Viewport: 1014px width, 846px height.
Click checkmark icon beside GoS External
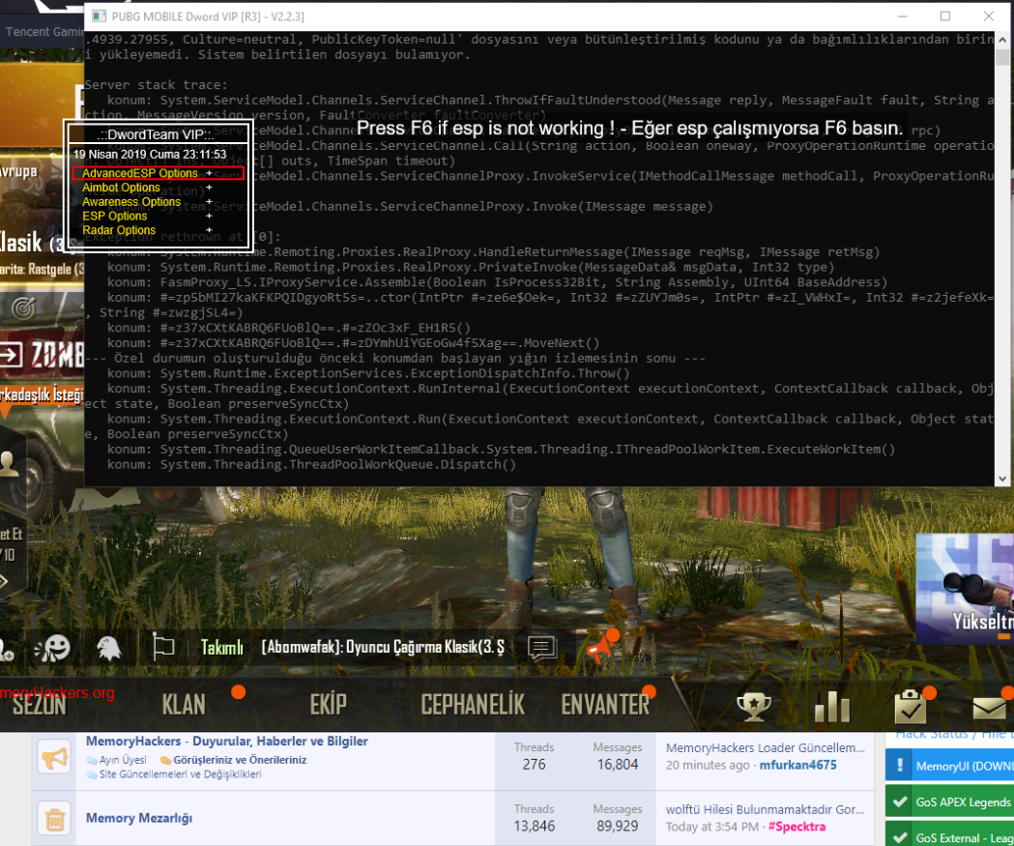click(x=900, y=837)
